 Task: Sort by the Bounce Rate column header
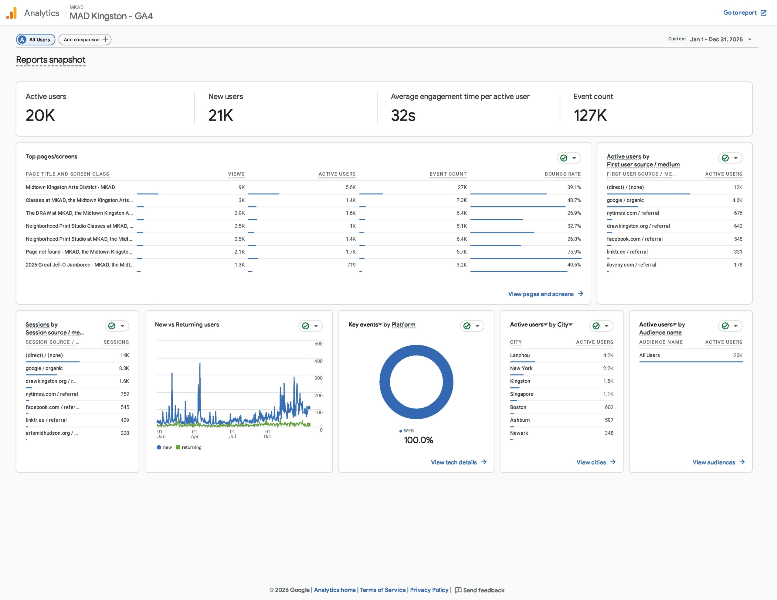coord(562,174)
